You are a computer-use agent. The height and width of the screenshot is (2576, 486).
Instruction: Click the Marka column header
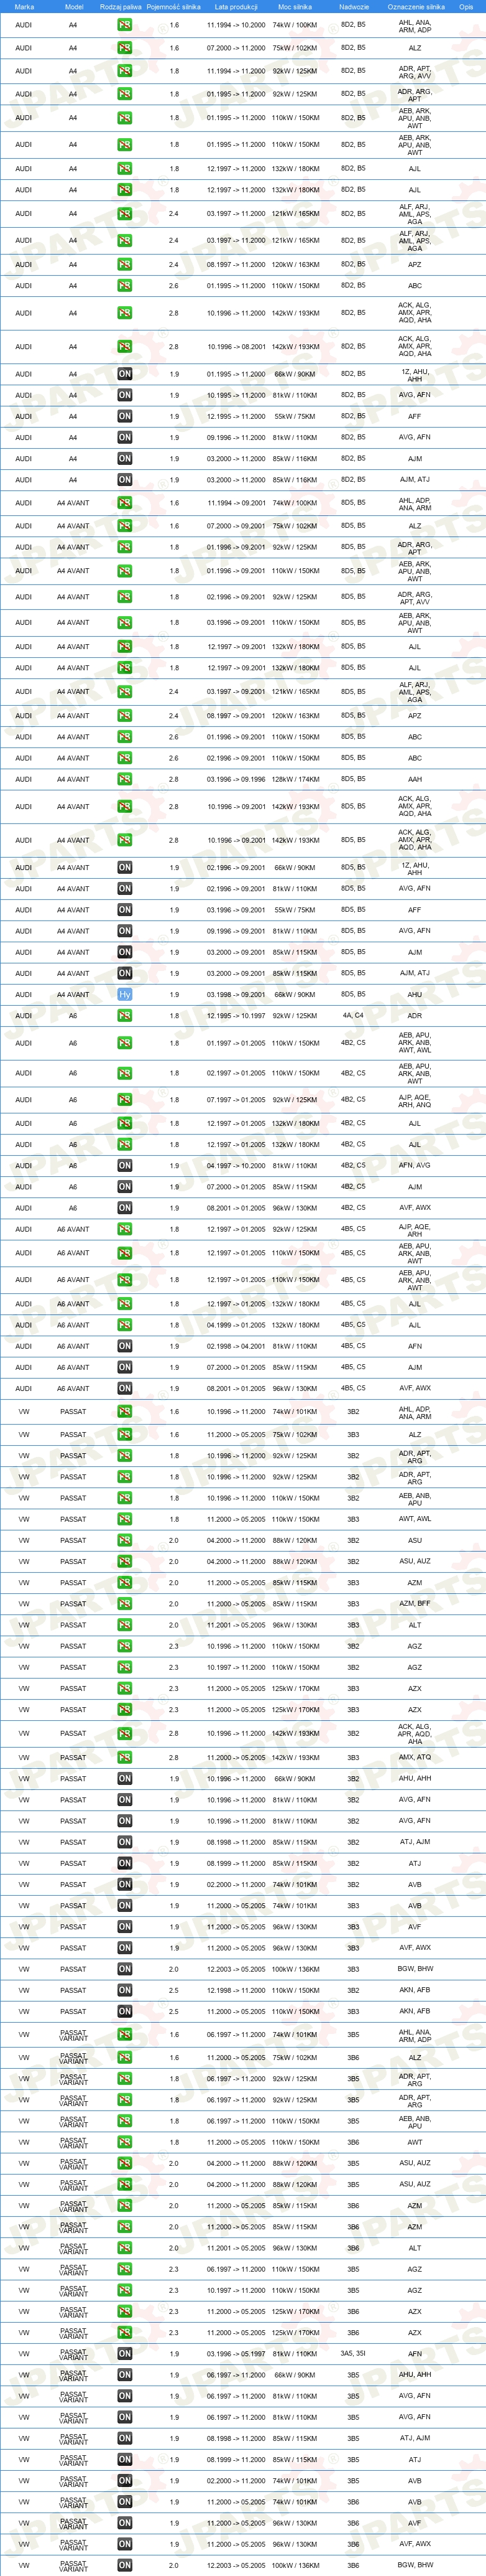coord(24,6)
